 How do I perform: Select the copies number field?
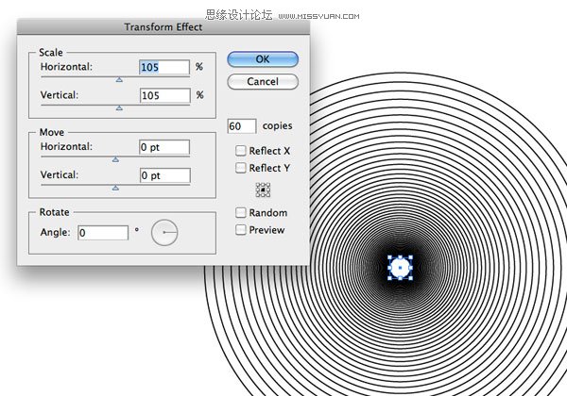pos(242,126)
